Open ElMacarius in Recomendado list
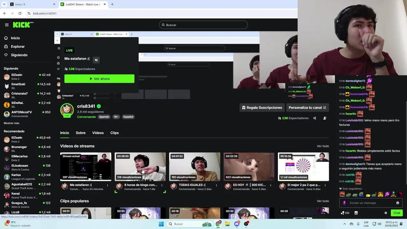This screenshot has width=407, height=229. click(x=27, y=158)
